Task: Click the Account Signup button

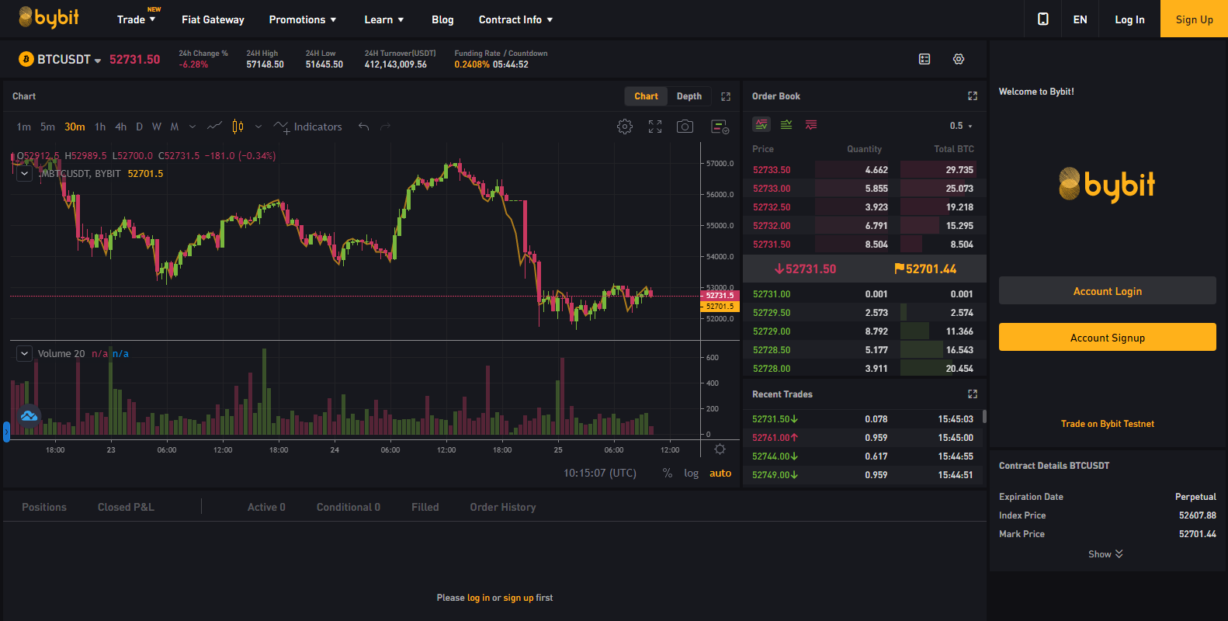Action: [x=1108, y=337]
